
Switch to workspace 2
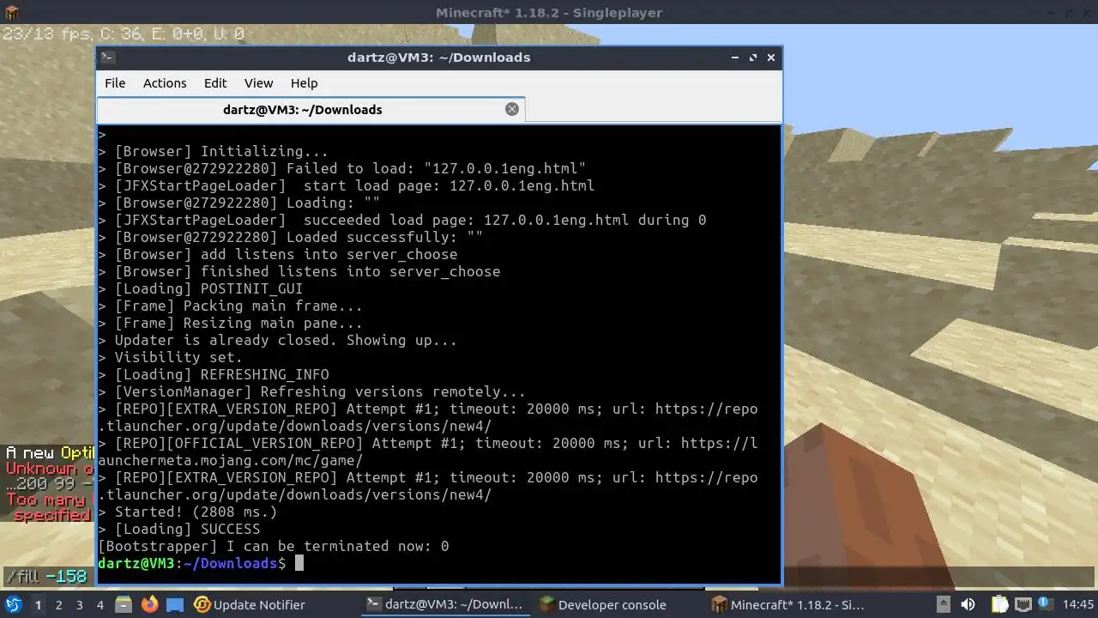coord(58,604)
